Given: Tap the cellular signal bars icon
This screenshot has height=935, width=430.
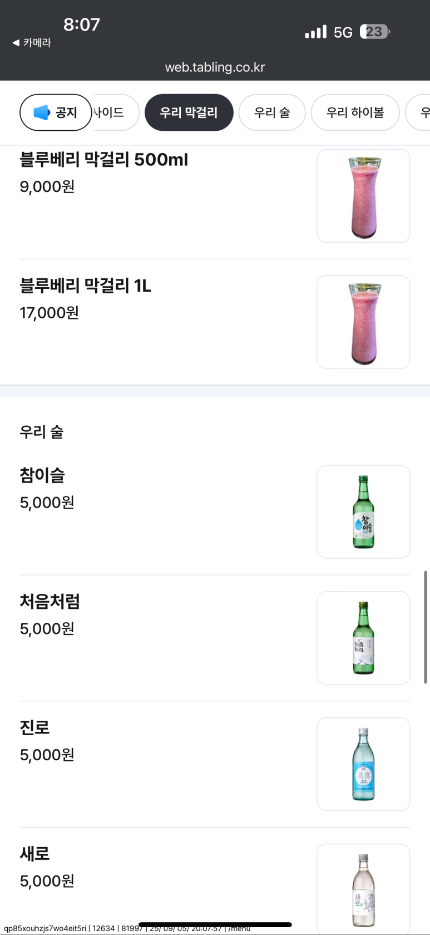Looking at the screenshot, I should (315, 32).
